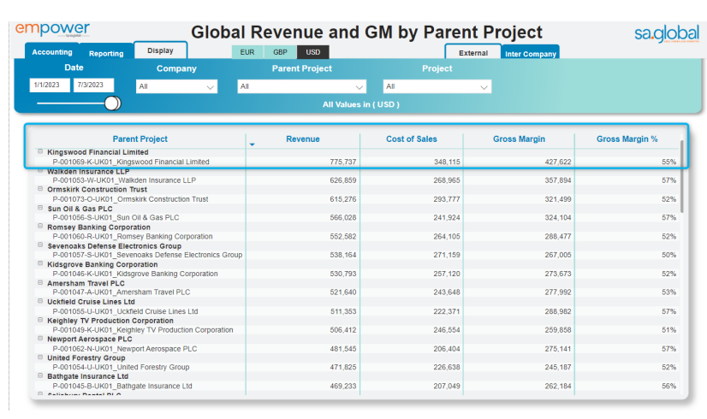
Task: Select the Inter Company tab
Action: click(531, 54)
